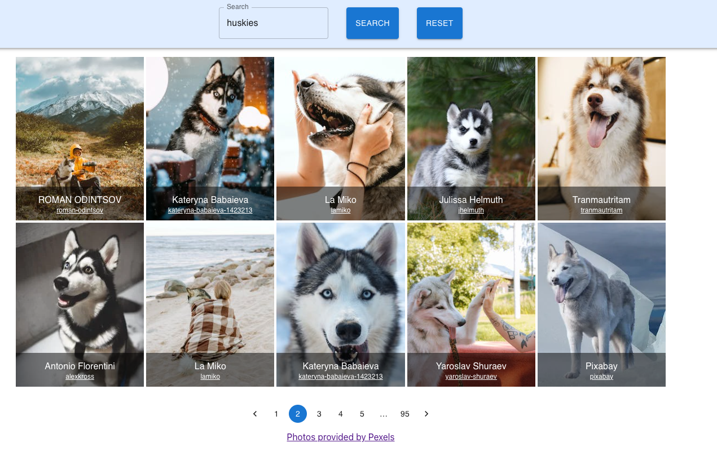717x469 pixels.
Task: Click photographer name Pixabay
Action: [x=601, y=366]
